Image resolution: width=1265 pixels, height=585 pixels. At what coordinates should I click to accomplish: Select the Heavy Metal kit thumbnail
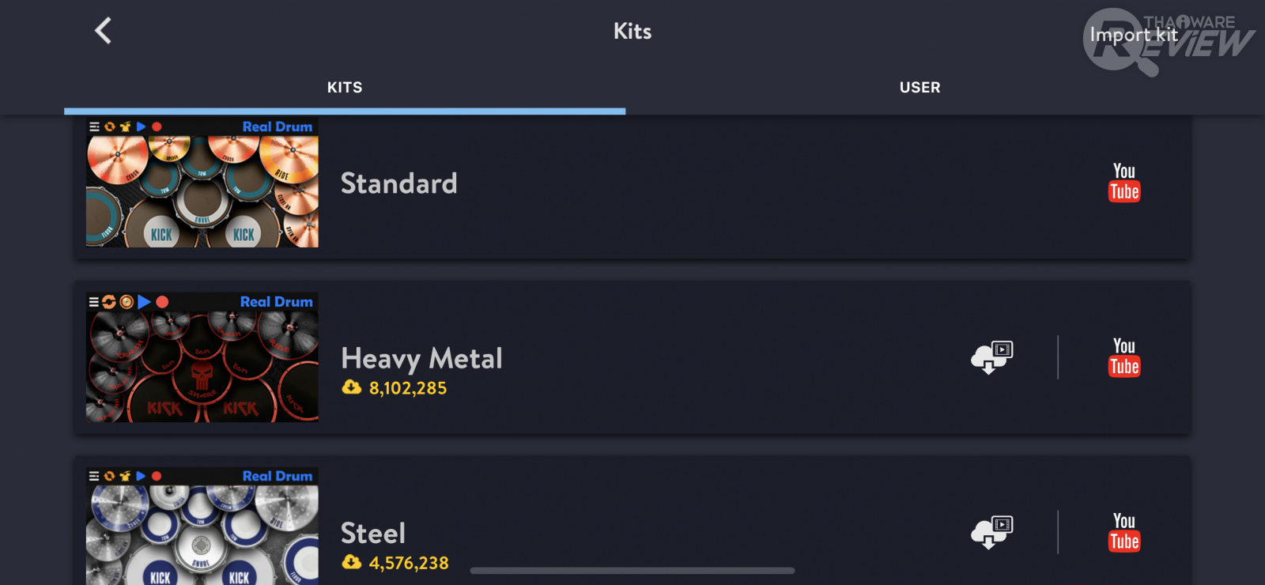[202, 357]
